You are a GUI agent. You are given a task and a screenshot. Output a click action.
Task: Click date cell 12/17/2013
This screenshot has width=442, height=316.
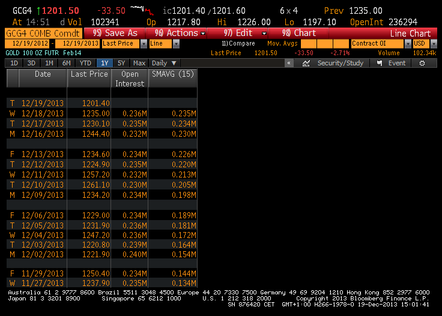pos(43,124)
